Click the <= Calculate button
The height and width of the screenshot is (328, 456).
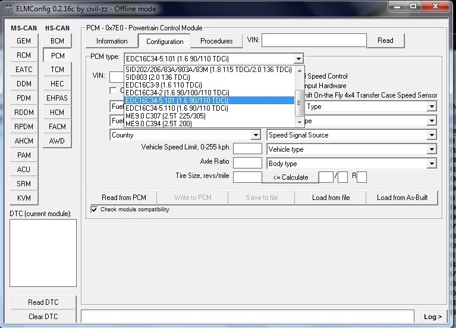(x=291, y=177)
